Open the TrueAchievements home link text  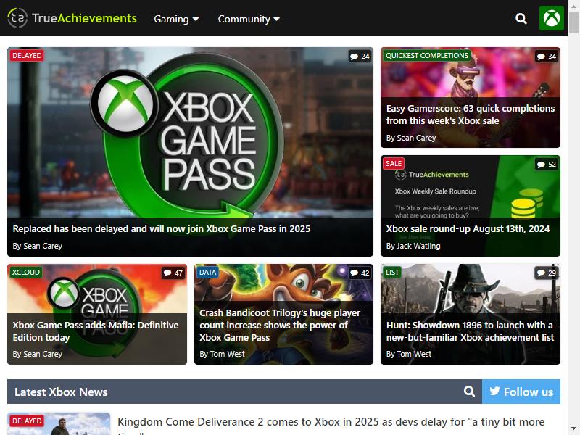pos(84,18)
